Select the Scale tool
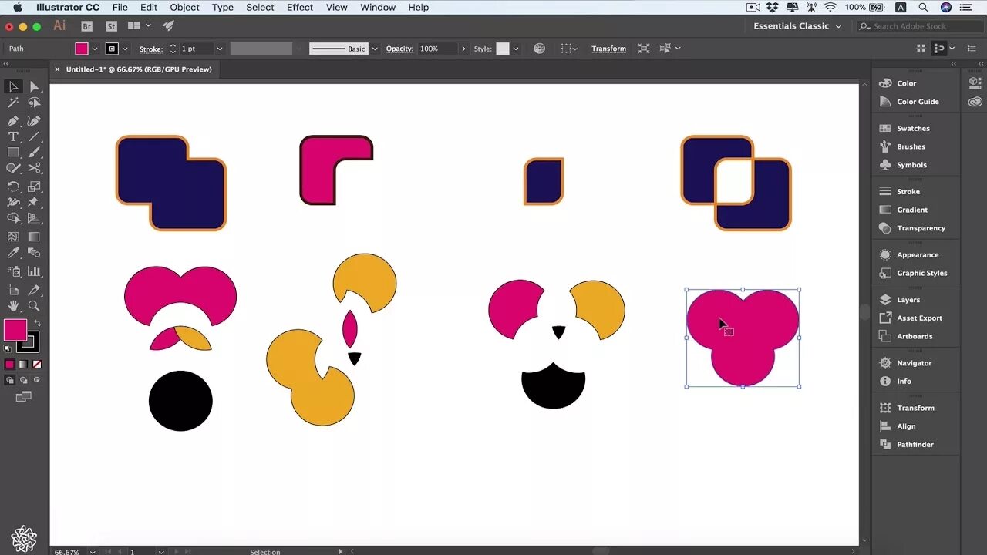987x555 pixels. [34, 187]
